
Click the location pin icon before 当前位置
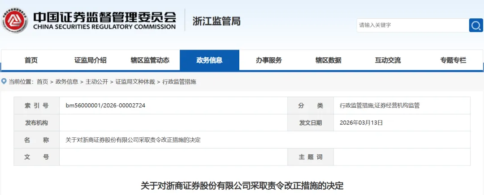coord(4,82)
